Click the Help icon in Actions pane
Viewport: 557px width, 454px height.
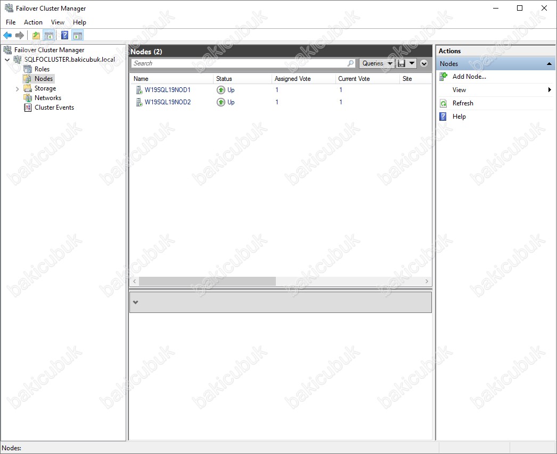pyautogui.click(x=443, y=117)
